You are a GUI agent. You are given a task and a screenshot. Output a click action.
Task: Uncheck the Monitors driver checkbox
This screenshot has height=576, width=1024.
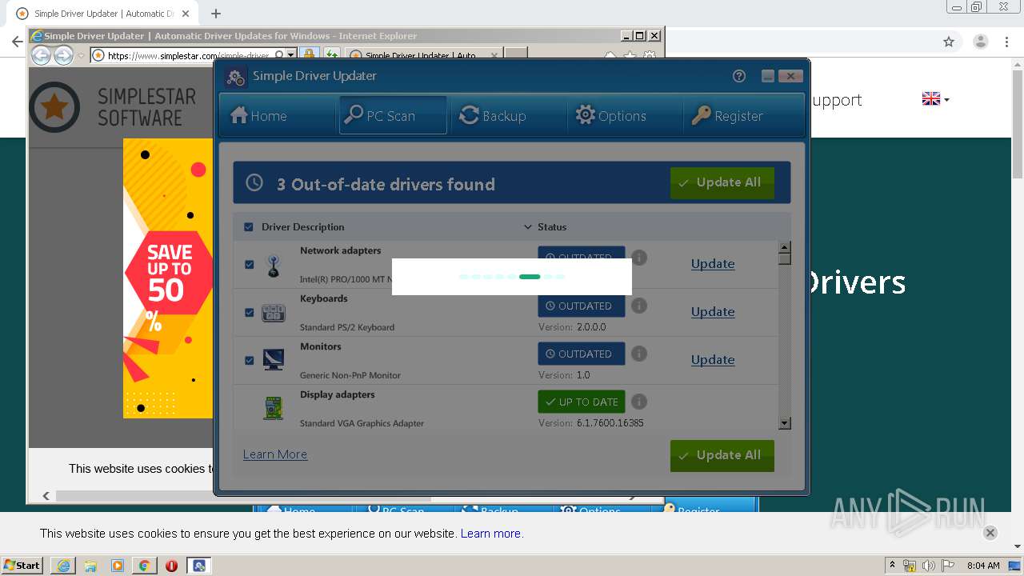click(x=249, y=360)
